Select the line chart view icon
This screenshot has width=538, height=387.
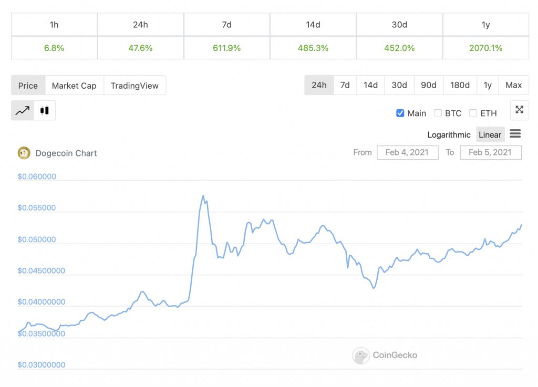click(x=23, y=110)
